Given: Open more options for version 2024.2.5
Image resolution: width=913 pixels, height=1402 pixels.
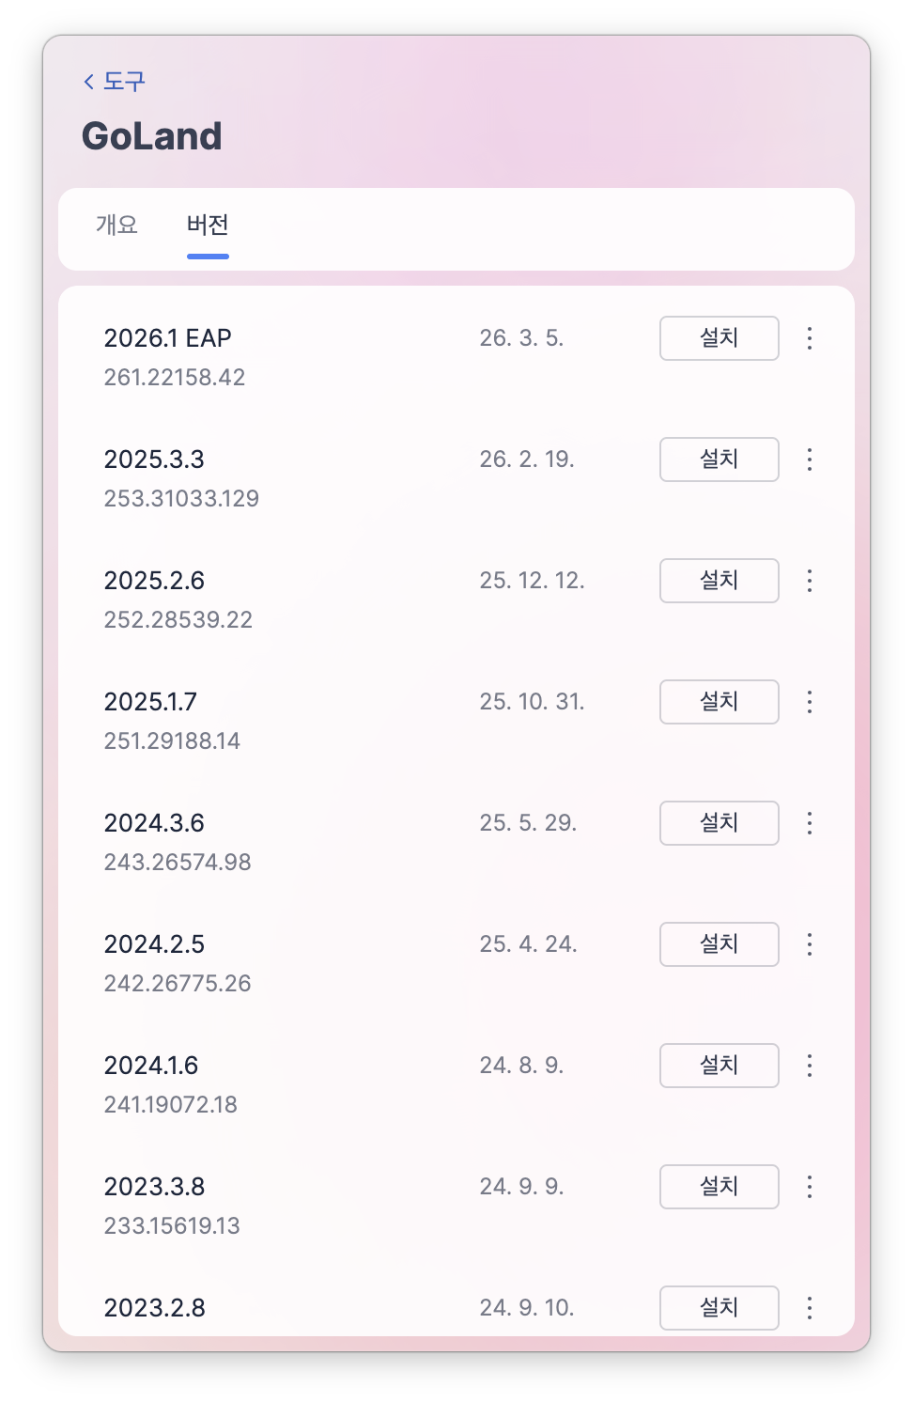Looking at the screenshot, I should (x=809, y=944).
